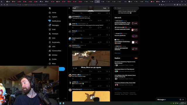187x105 pixels.
Task: Open a new browser tab with plus
Action: coord(169,2)
